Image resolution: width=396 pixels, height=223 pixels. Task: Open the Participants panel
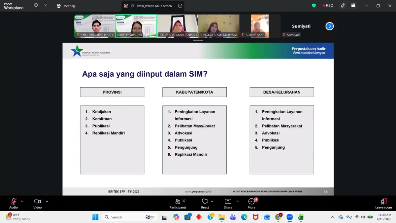[178, 204]
